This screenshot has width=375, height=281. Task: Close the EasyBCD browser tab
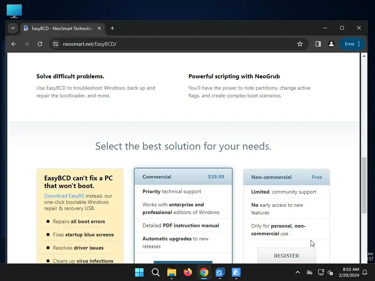click(x=99, y=28)
